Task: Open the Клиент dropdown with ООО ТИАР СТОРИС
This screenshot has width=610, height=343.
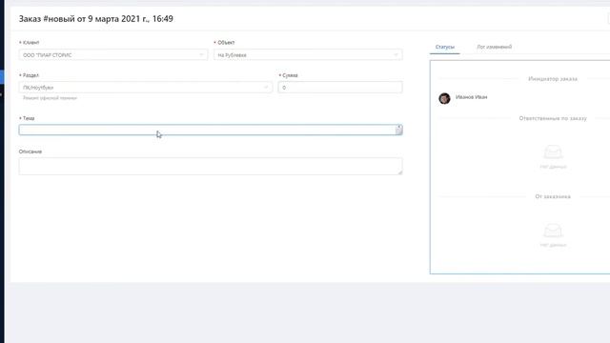Action: pyautogui.click(x=112, y=55)
